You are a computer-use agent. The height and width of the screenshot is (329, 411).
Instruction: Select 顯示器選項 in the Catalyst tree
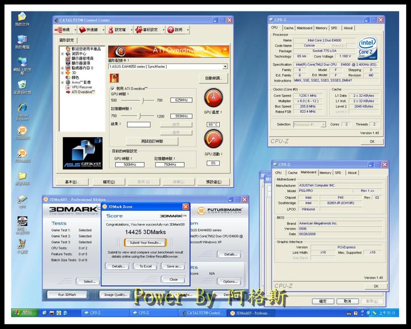[x=81, y=63]
